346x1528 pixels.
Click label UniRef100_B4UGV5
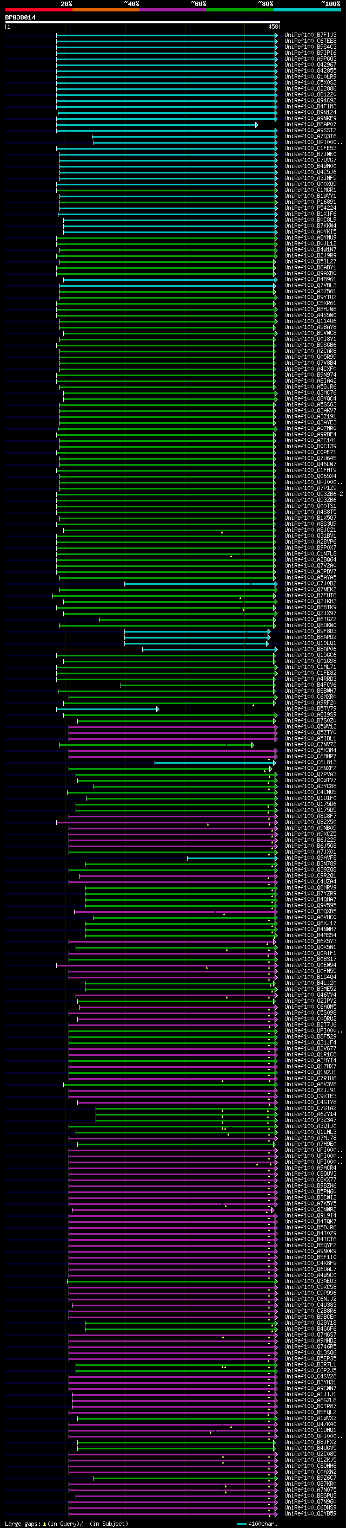click(x=310, y=1447)
